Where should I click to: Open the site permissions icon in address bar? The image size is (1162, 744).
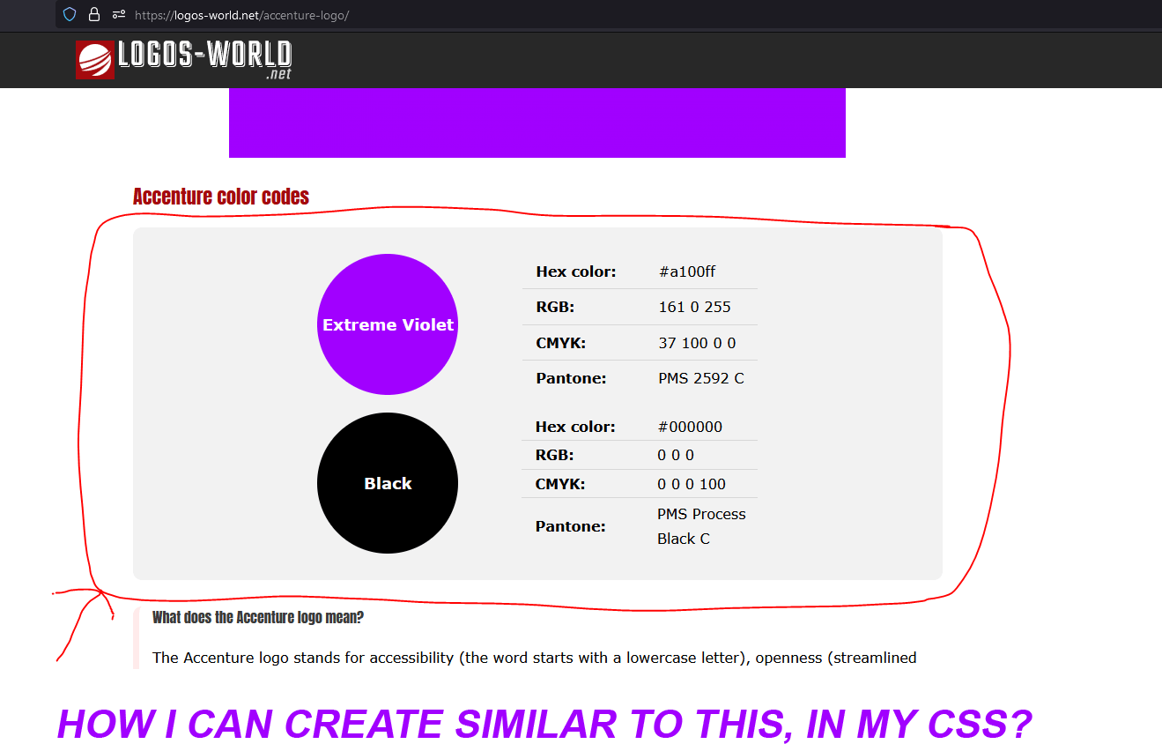coord(119,15)
